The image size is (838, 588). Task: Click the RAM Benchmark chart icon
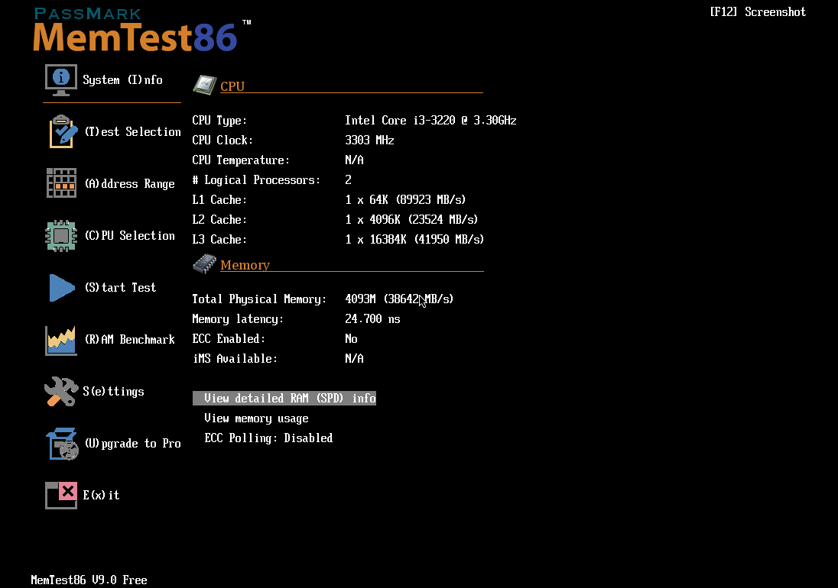point(61,341)
